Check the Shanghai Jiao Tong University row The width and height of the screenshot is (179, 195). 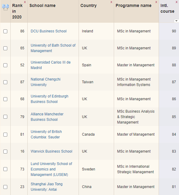[x=5, y=187]
